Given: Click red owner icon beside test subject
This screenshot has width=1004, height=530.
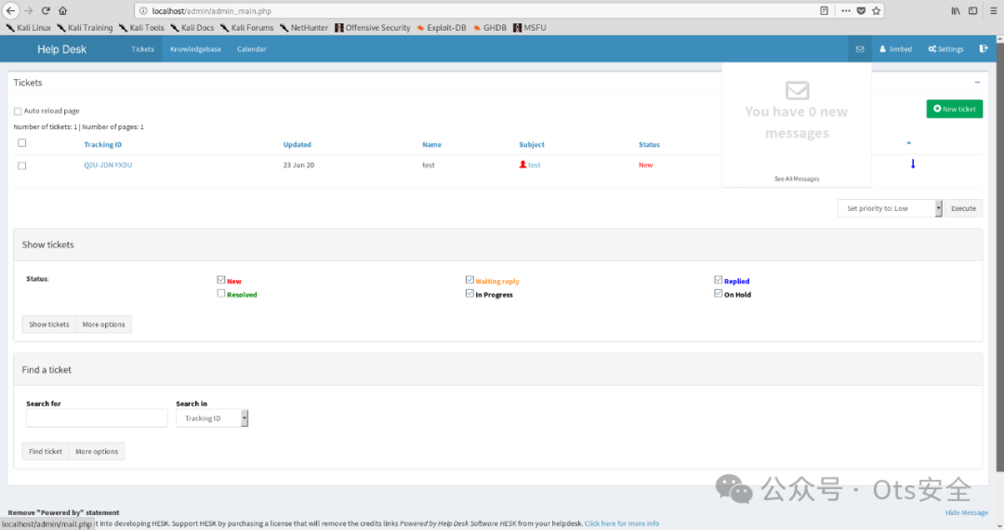Looking at the screenshot, I should 522,165.
